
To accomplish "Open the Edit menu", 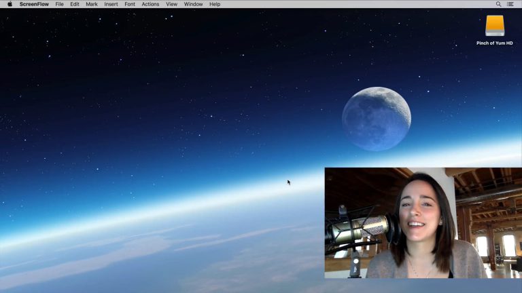I will coord(75,4).
